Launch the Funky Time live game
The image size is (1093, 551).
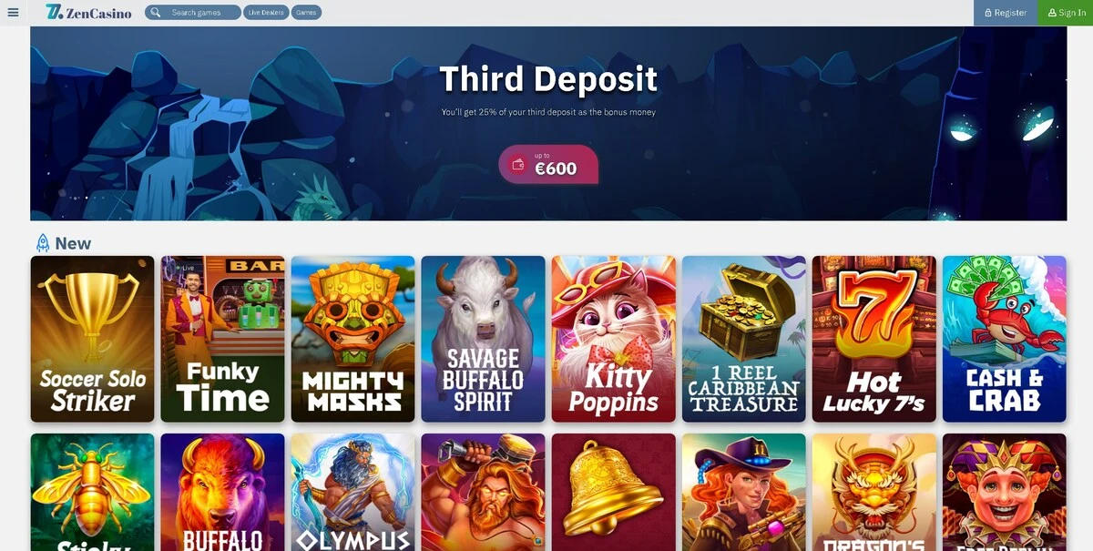(223, 339)
